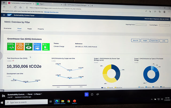Refresh the browser page
The image size is (171, 108).
[x=15, y=7]
